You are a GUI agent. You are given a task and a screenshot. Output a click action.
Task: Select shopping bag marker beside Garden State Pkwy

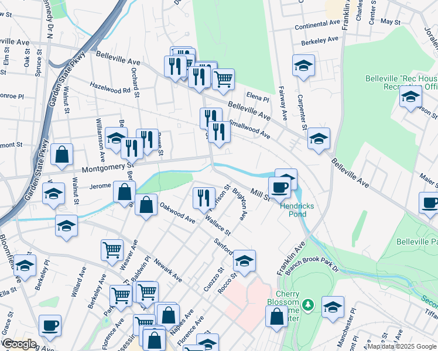[62, 155]
